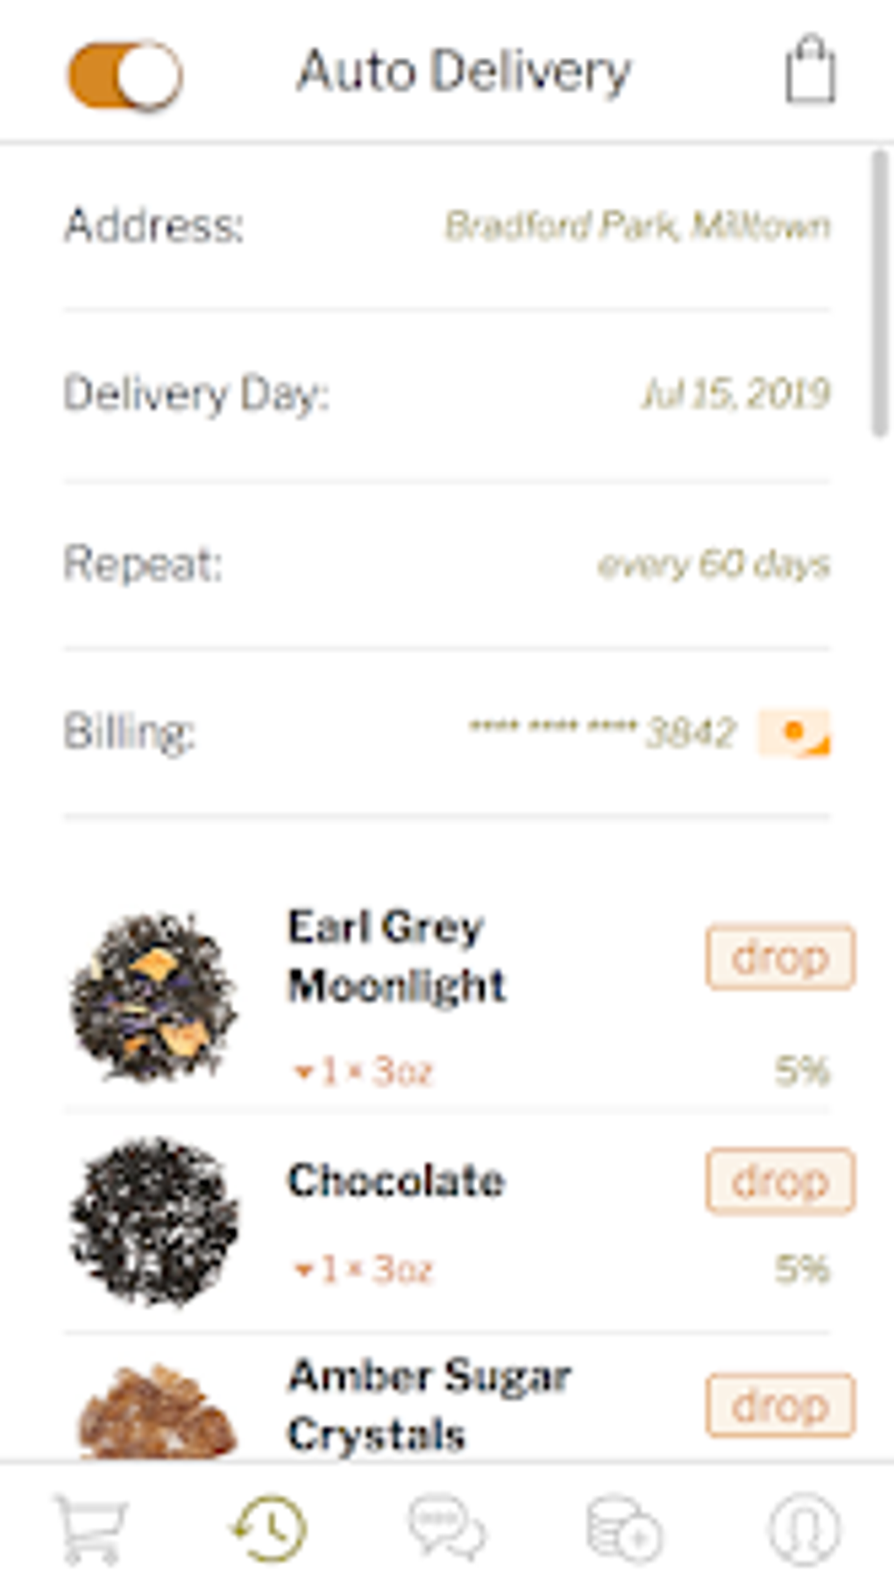894x1594 pixels.
Task: Open Chocolate tea product thumbnail
Action: (154, 1221)
